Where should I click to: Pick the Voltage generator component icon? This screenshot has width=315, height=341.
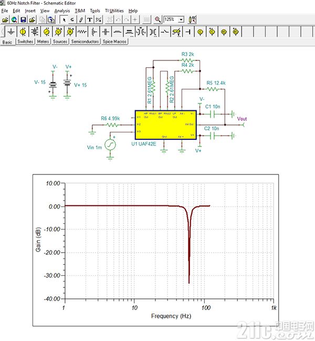[47, 32]
